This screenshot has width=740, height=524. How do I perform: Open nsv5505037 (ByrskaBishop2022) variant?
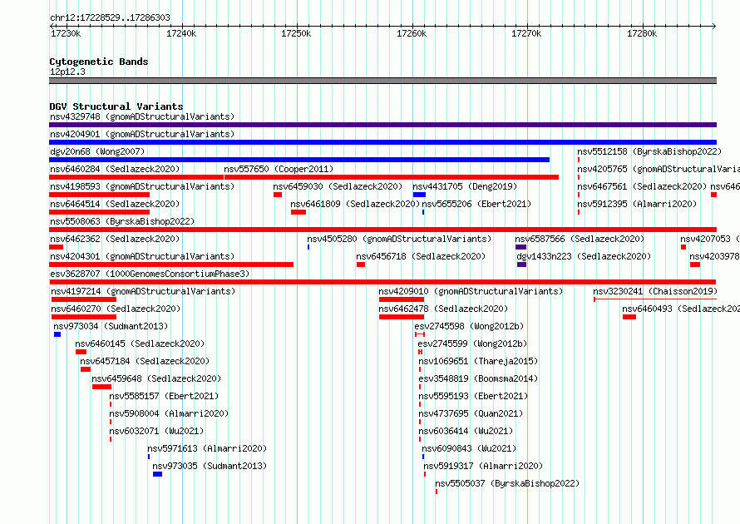click(x=507, y=483)
